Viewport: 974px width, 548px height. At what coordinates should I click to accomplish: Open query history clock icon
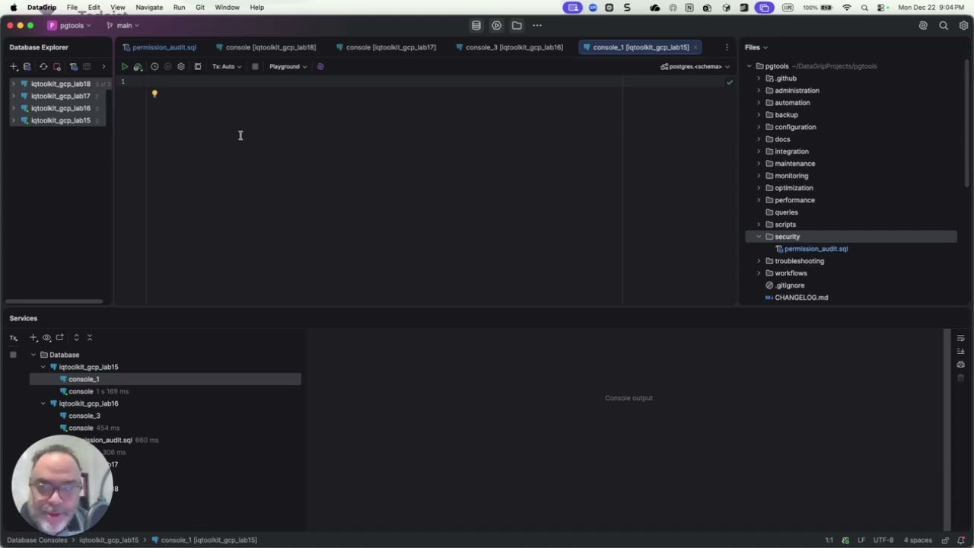click(154, 66)
